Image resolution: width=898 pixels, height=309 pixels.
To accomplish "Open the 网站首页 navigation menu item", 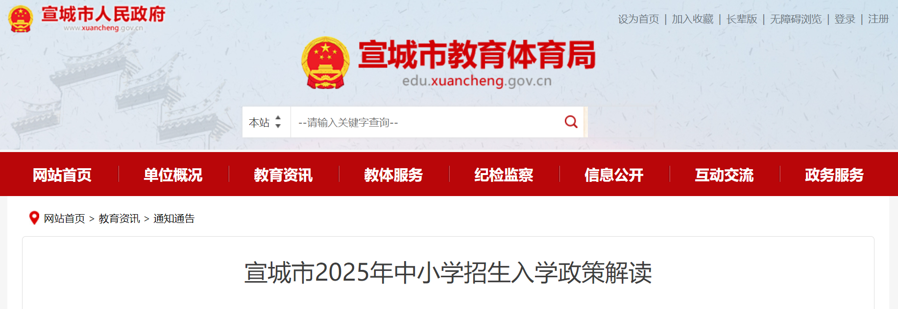I will [62, 175].
